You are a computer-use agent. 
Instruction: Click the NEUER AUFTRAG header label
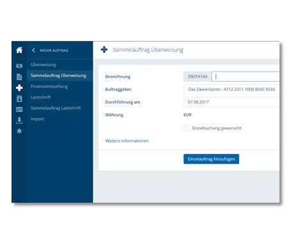coord(54,51)
